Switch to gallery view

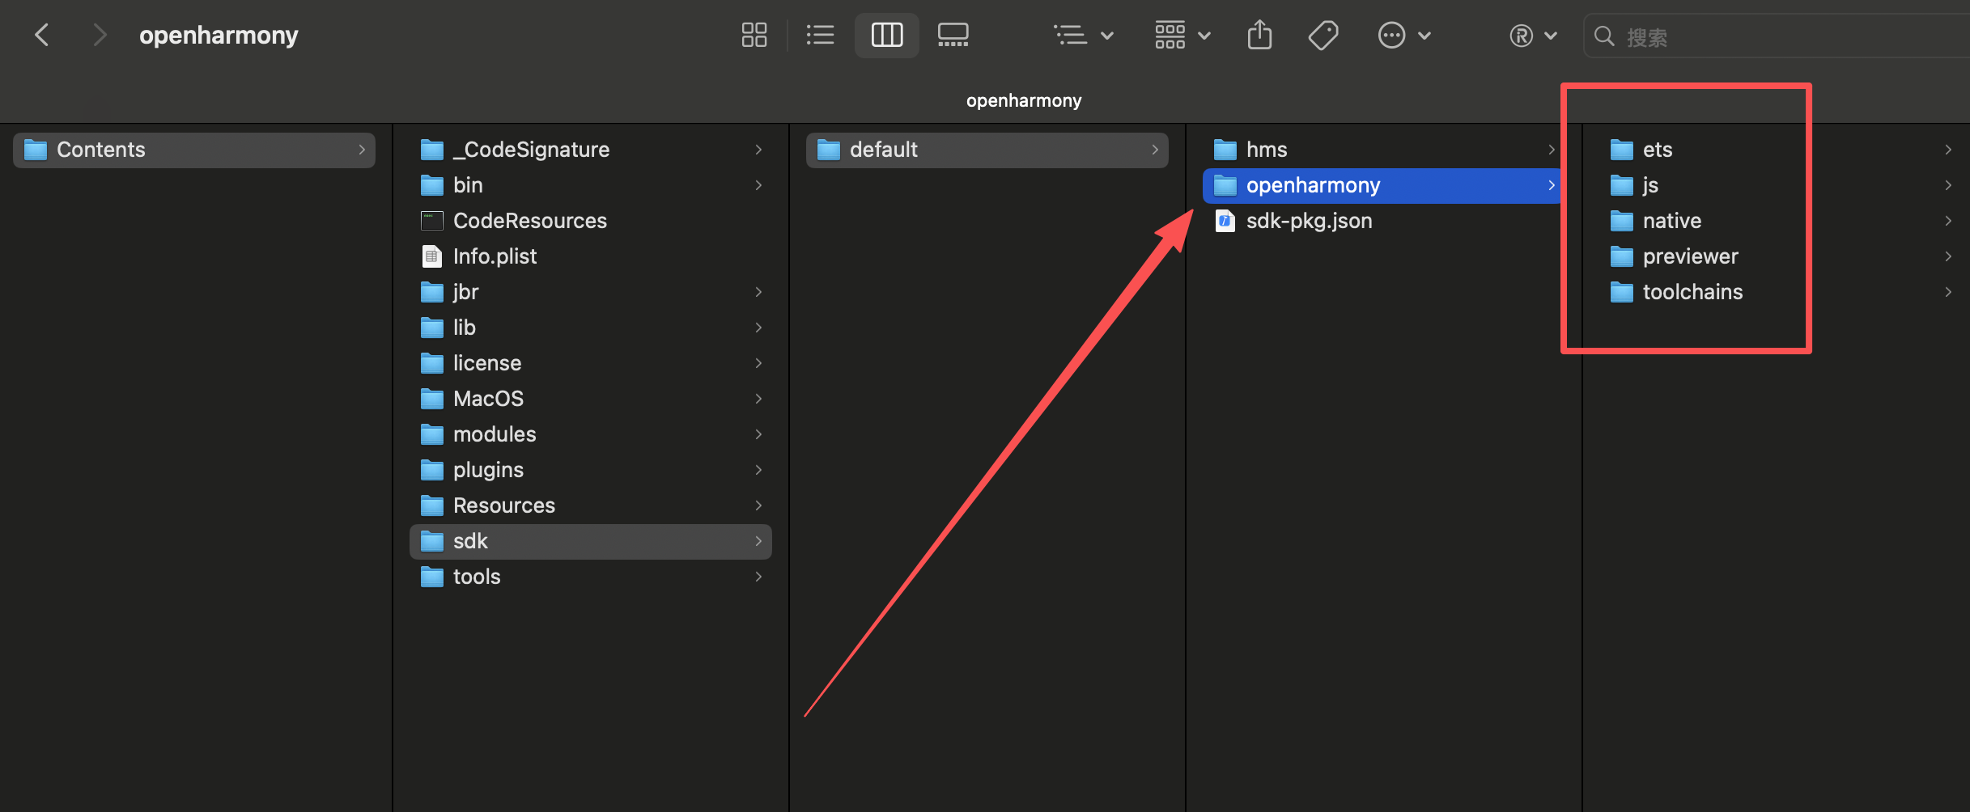953,35
